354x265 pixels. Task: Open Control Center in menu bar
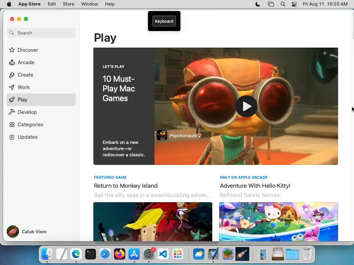click(294, 4)
